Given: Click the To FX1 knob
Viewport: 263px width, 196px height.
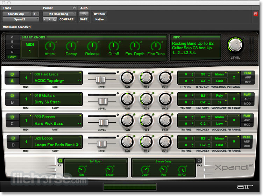Looking at the screenshot, I should click(182, 169).
